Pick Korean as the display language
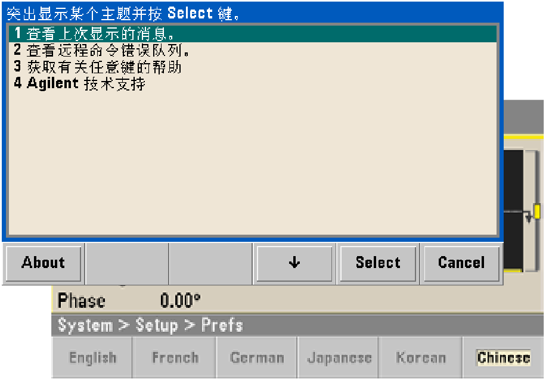Viewport: 546px width, 380px height. point(420,357)
